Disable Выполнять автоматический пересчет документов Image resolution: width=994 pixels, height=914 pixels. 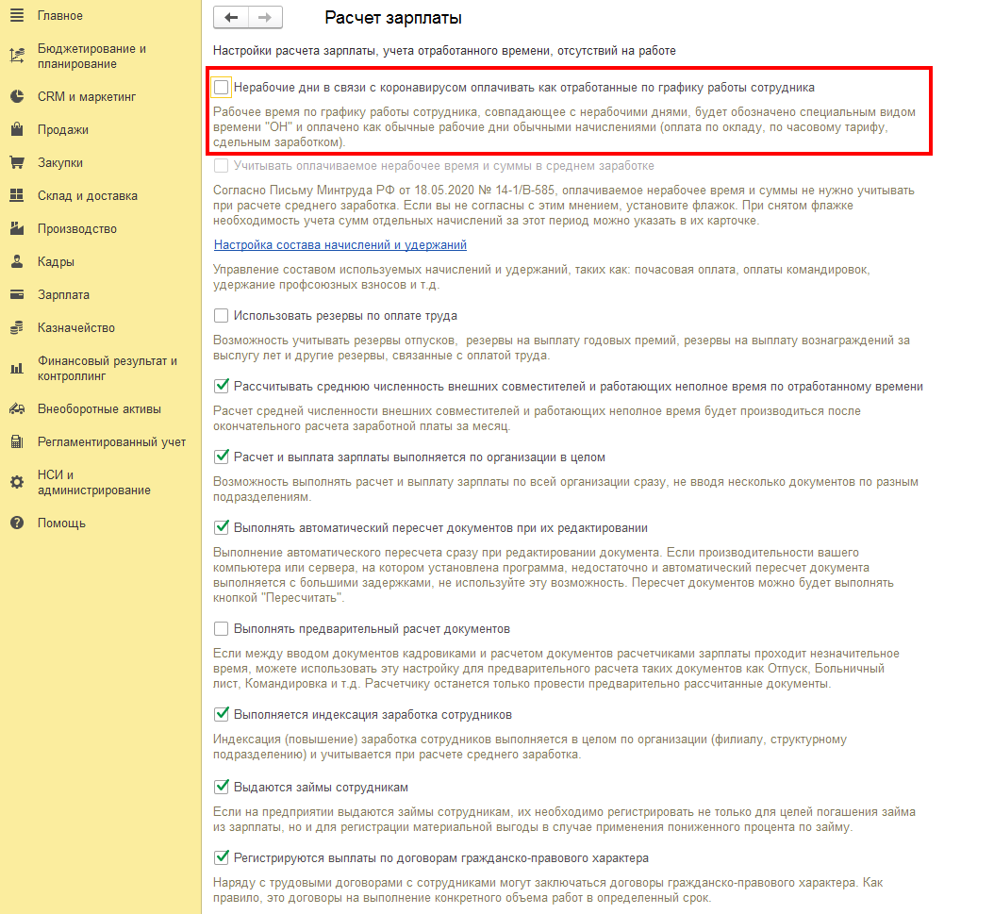coord(222,528)
